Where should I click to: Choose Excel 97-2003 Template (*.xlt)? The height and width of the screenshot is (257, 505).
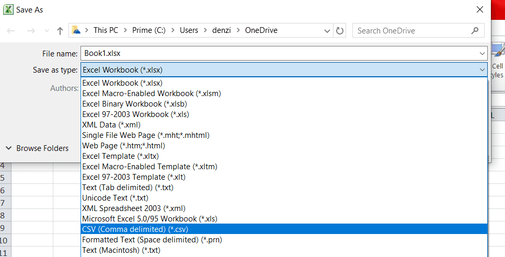(284, 177)
